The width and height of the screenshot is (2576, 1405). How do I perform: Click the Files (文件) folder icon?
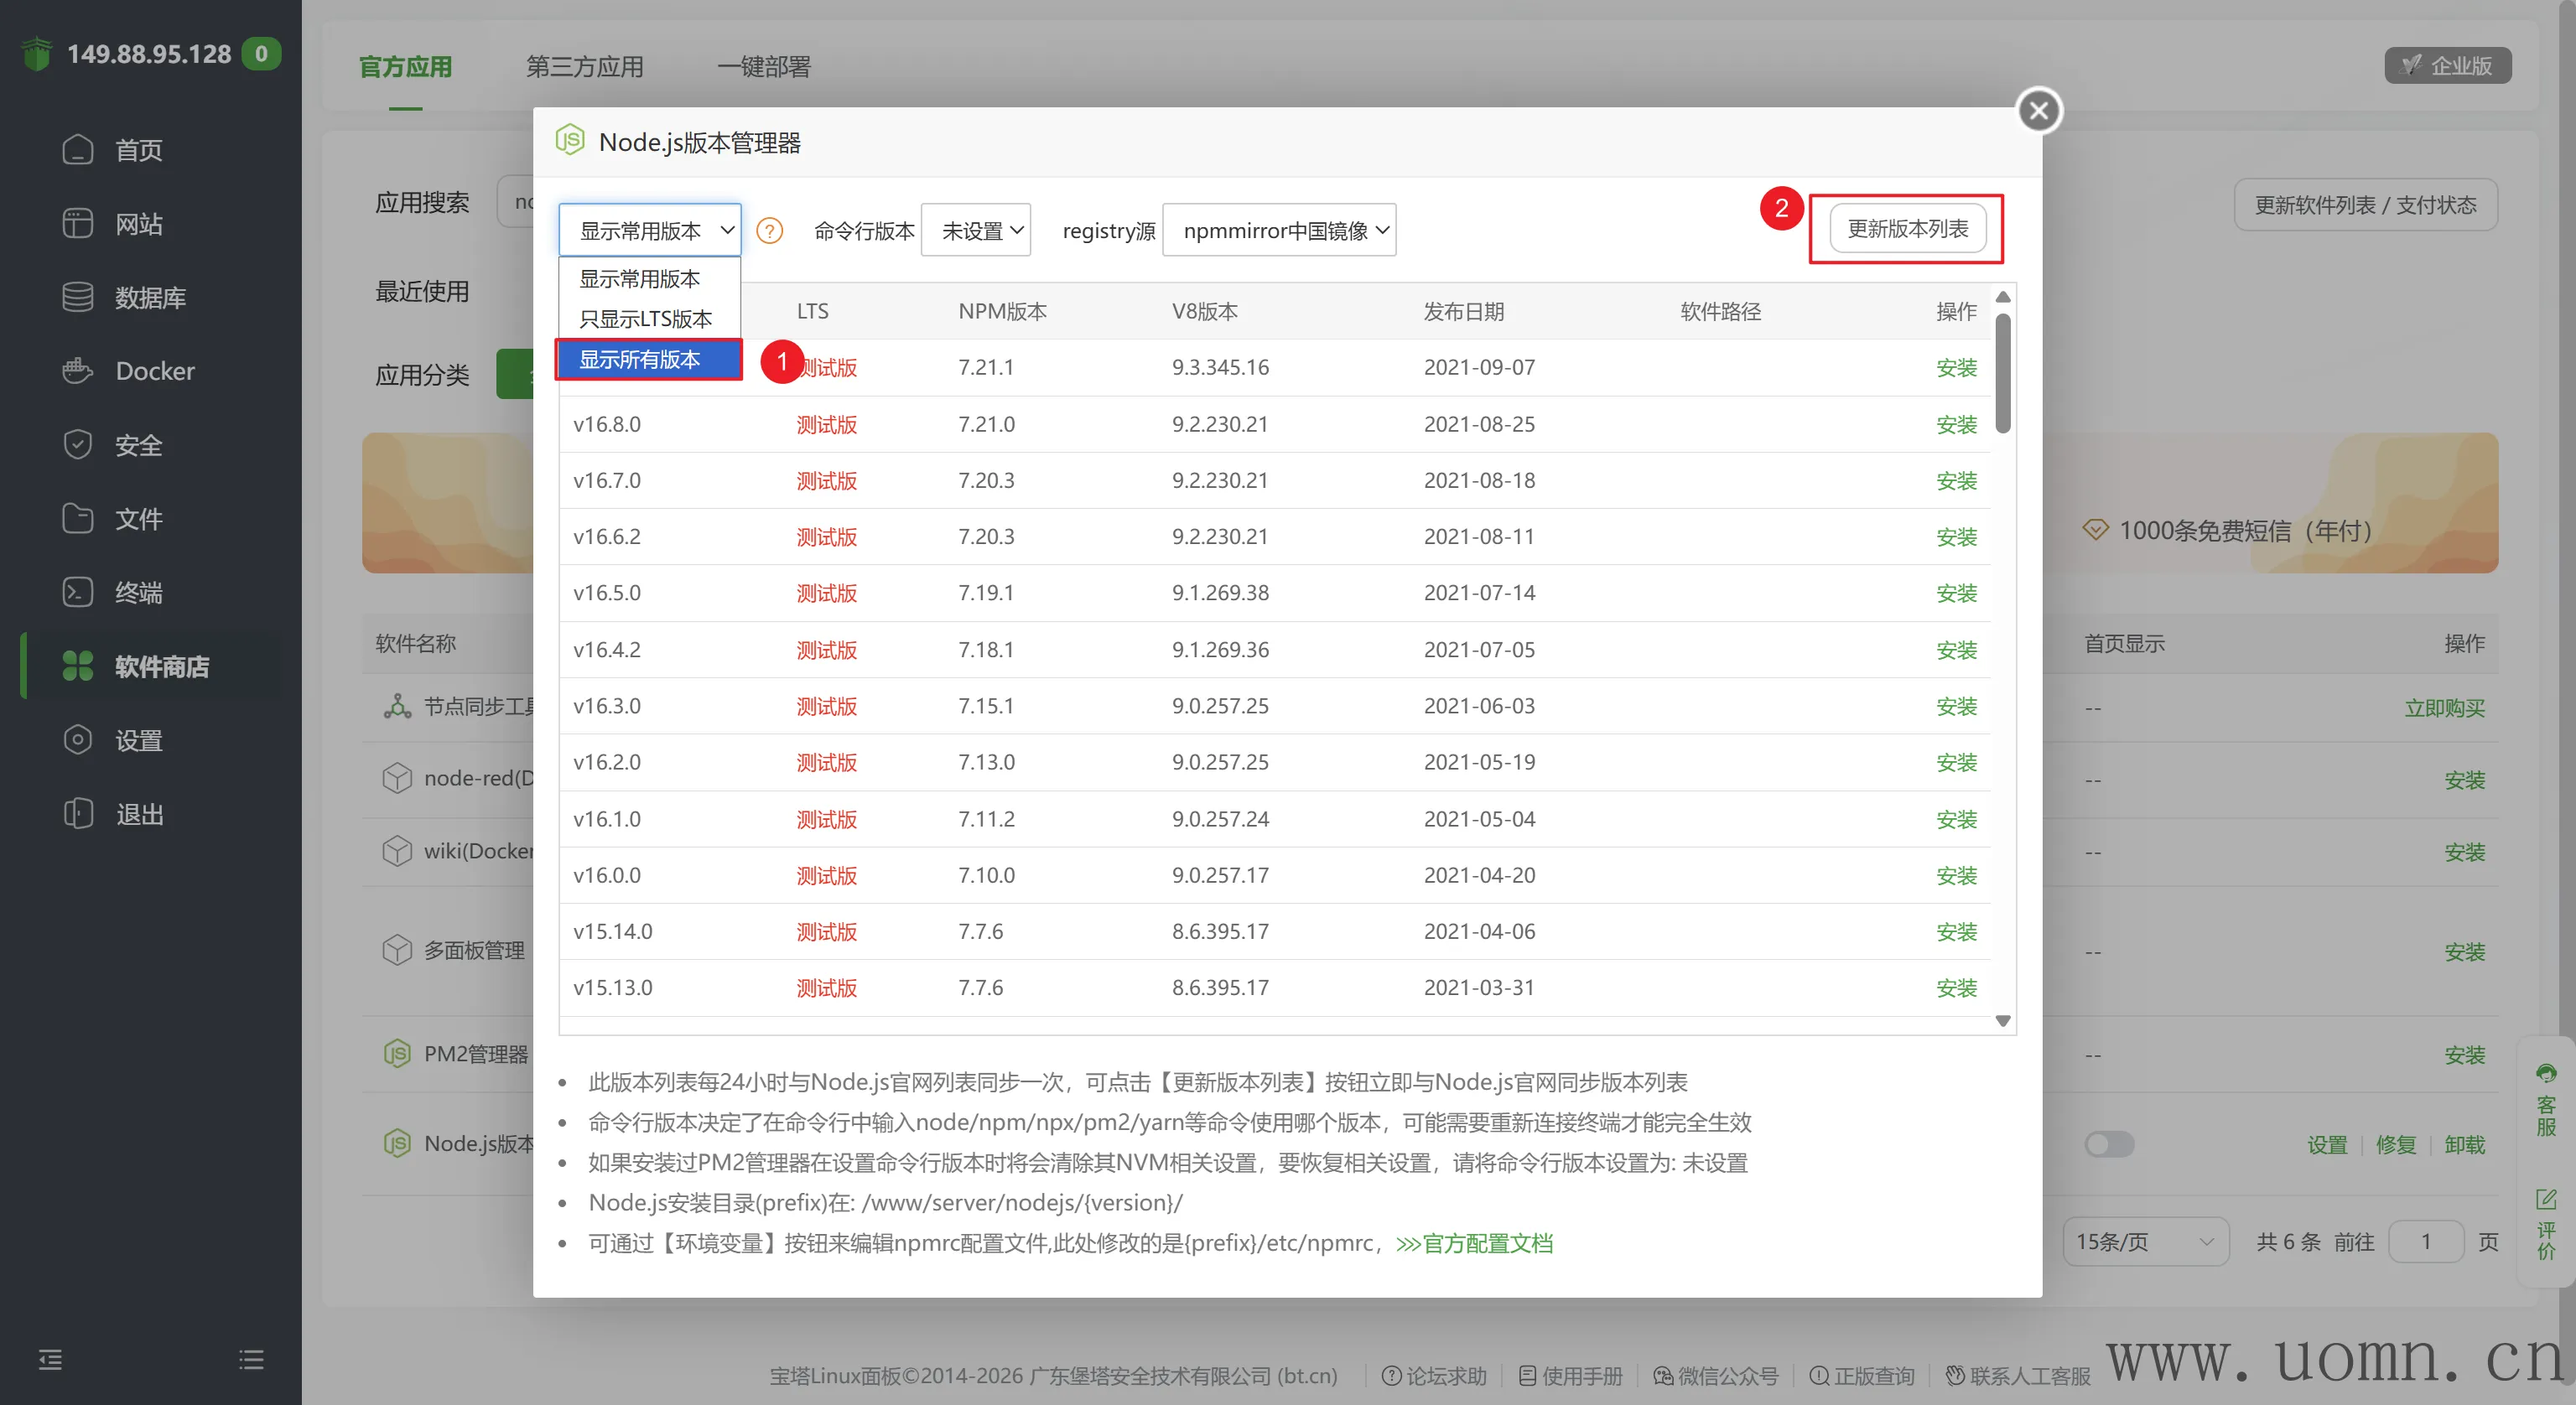pos(77,518)
